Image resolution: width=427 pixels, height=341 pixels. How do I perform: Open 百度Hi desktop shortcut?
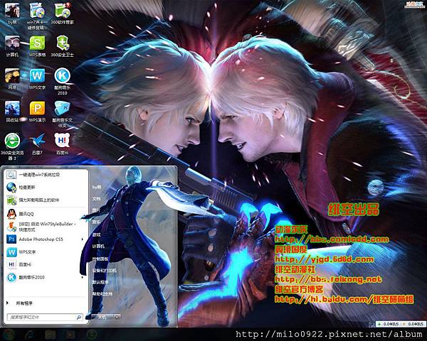coord(63,144)
